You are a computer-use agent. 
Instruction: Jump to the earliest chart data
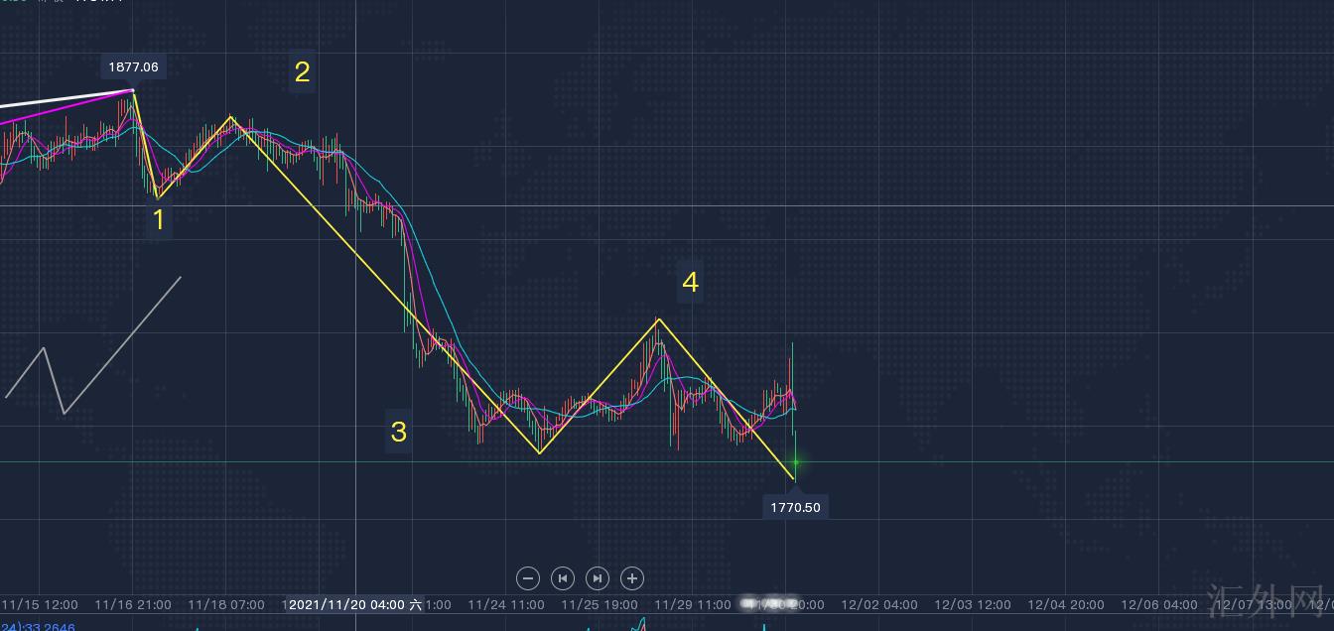(x=563, y=578)
